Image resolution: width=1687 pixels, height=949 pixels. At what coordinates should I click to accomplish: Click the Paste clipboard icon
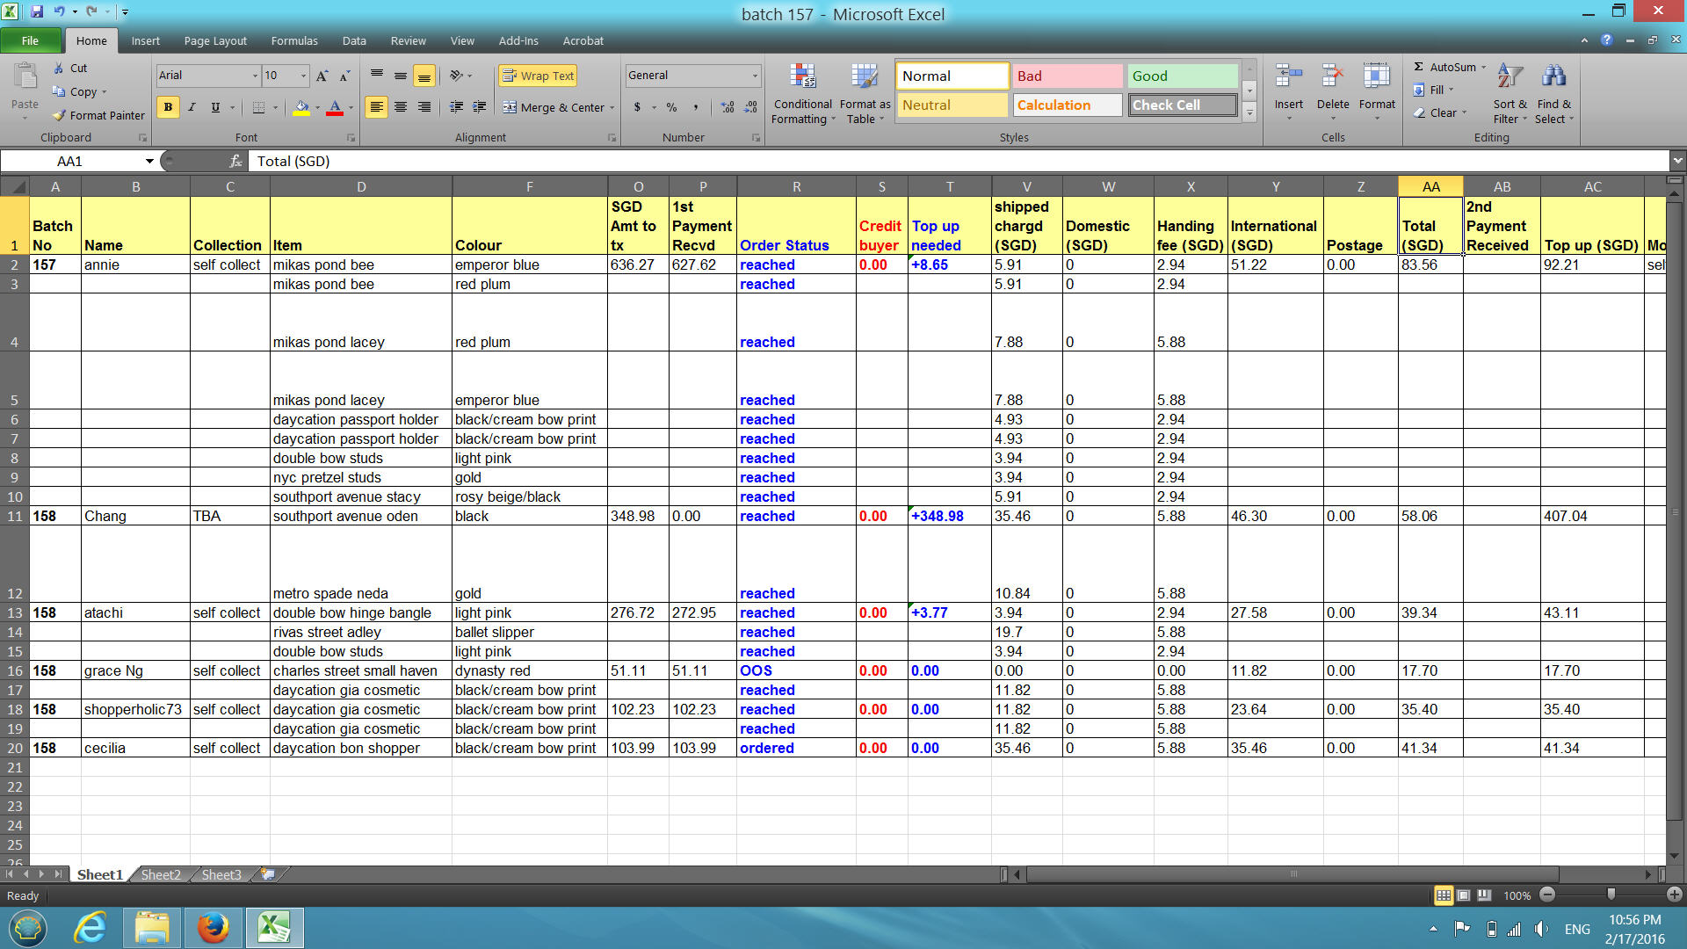(x=25, y=78)
